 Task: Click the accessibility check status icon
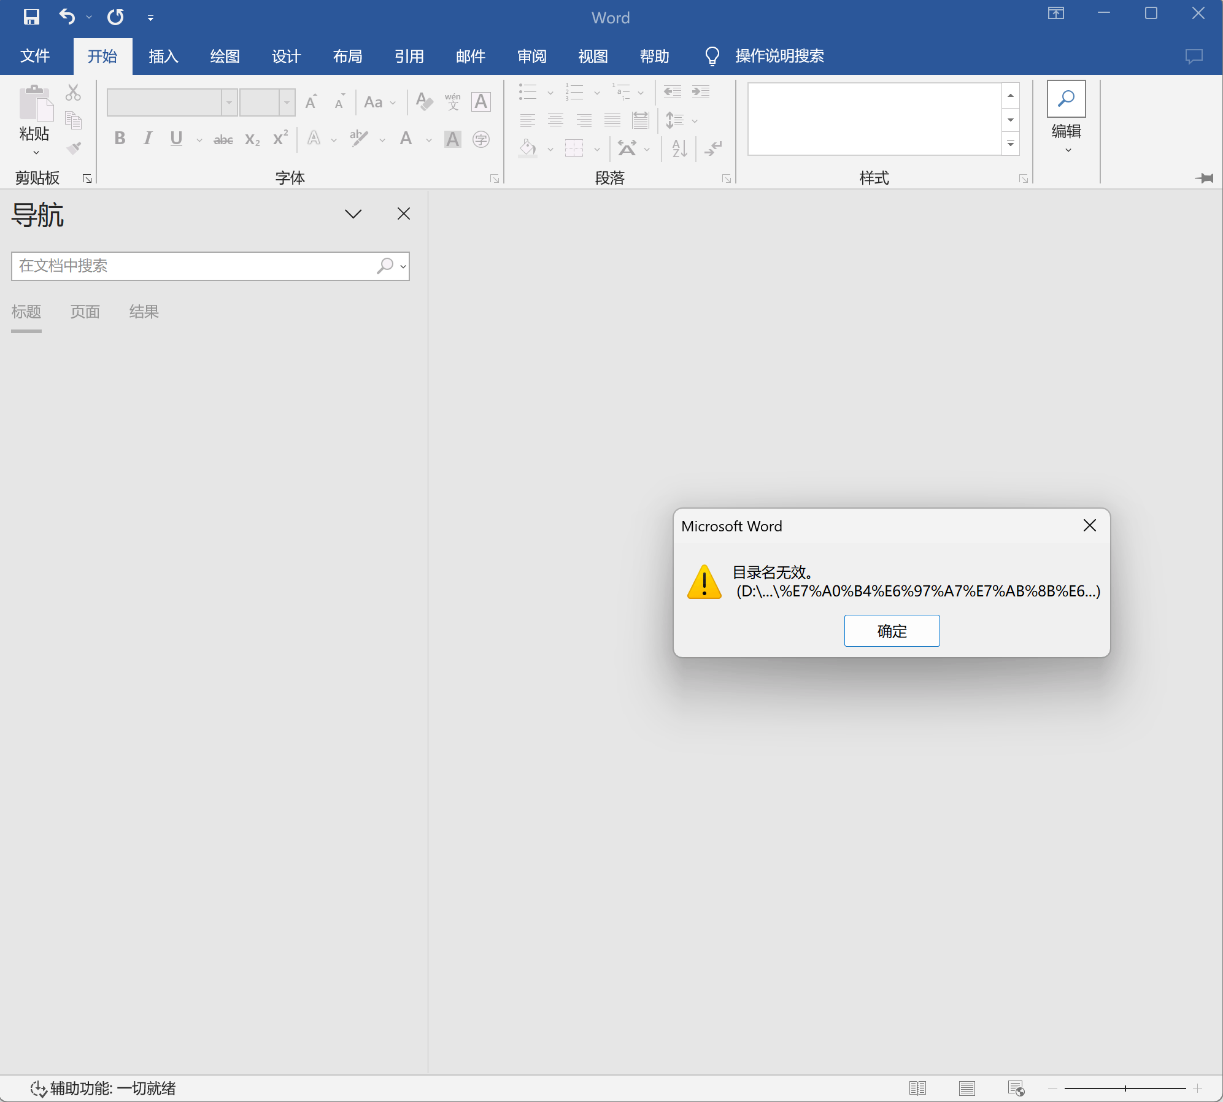click(x=38, y=1089)
